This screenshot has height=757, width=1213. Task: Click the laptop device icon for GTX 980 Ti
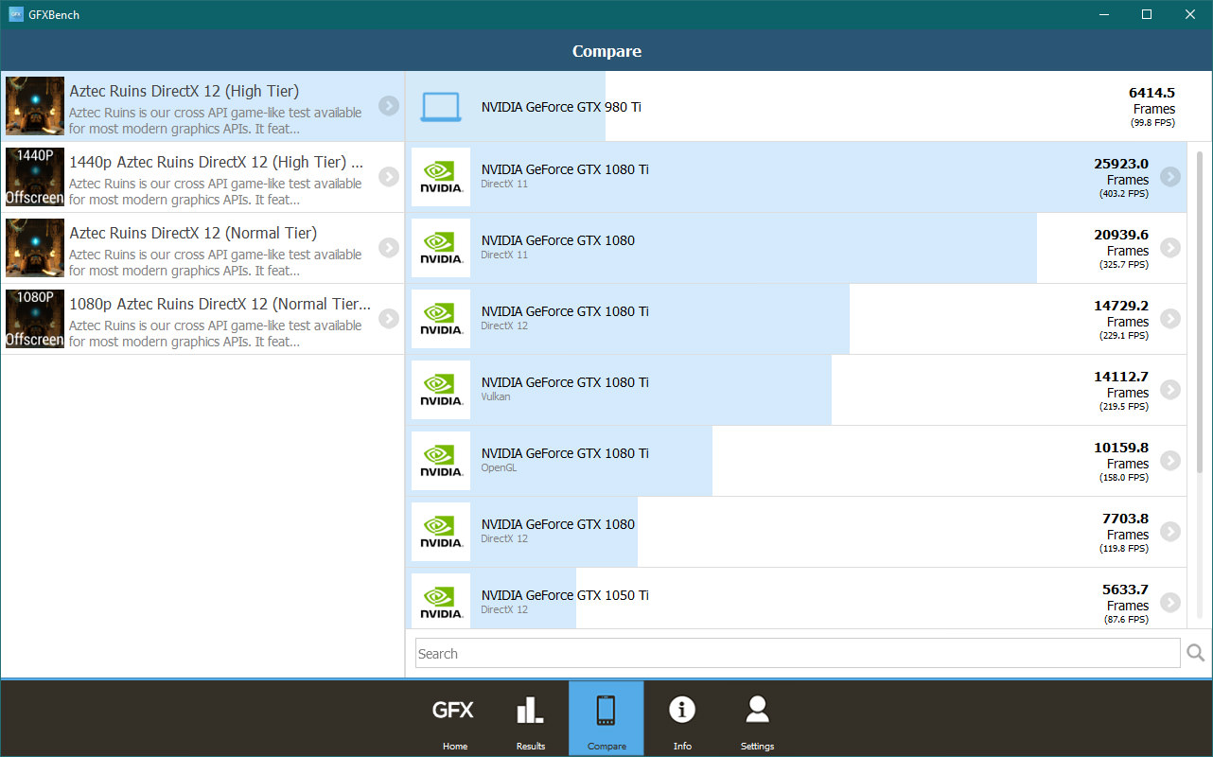(x=441, y=107)
